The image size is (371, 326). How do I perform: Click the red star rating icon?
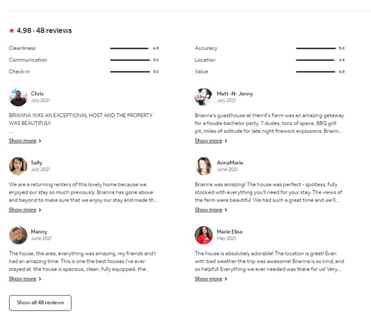[12, 30]
